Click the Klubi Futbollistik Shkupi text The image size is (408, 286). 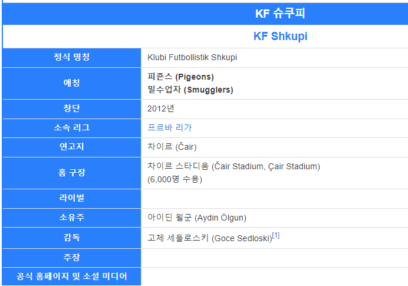pyautogui.click(x=192, y=57)
